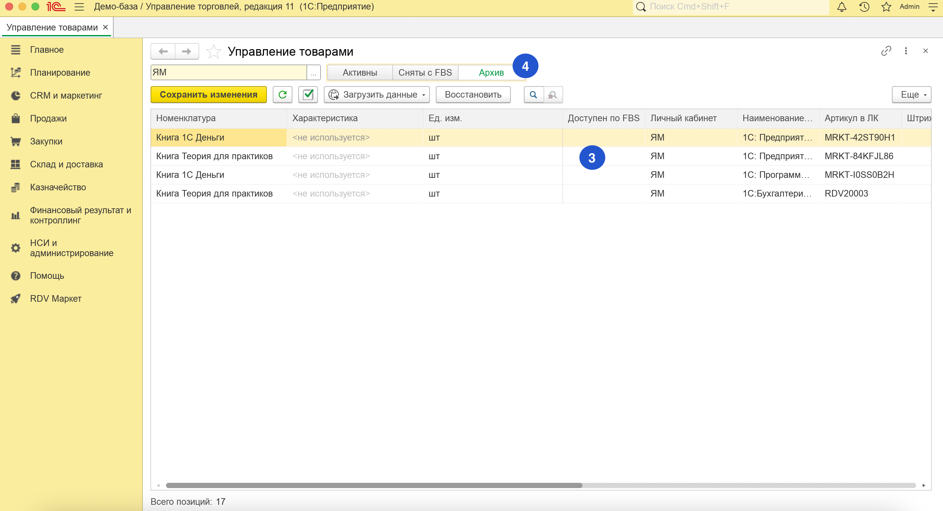Toggle the check-all checkbox button

click(x=308, y=95)
